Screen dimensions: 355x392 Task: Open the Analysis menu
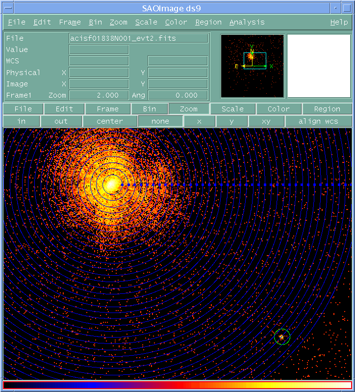click(247, 22)
